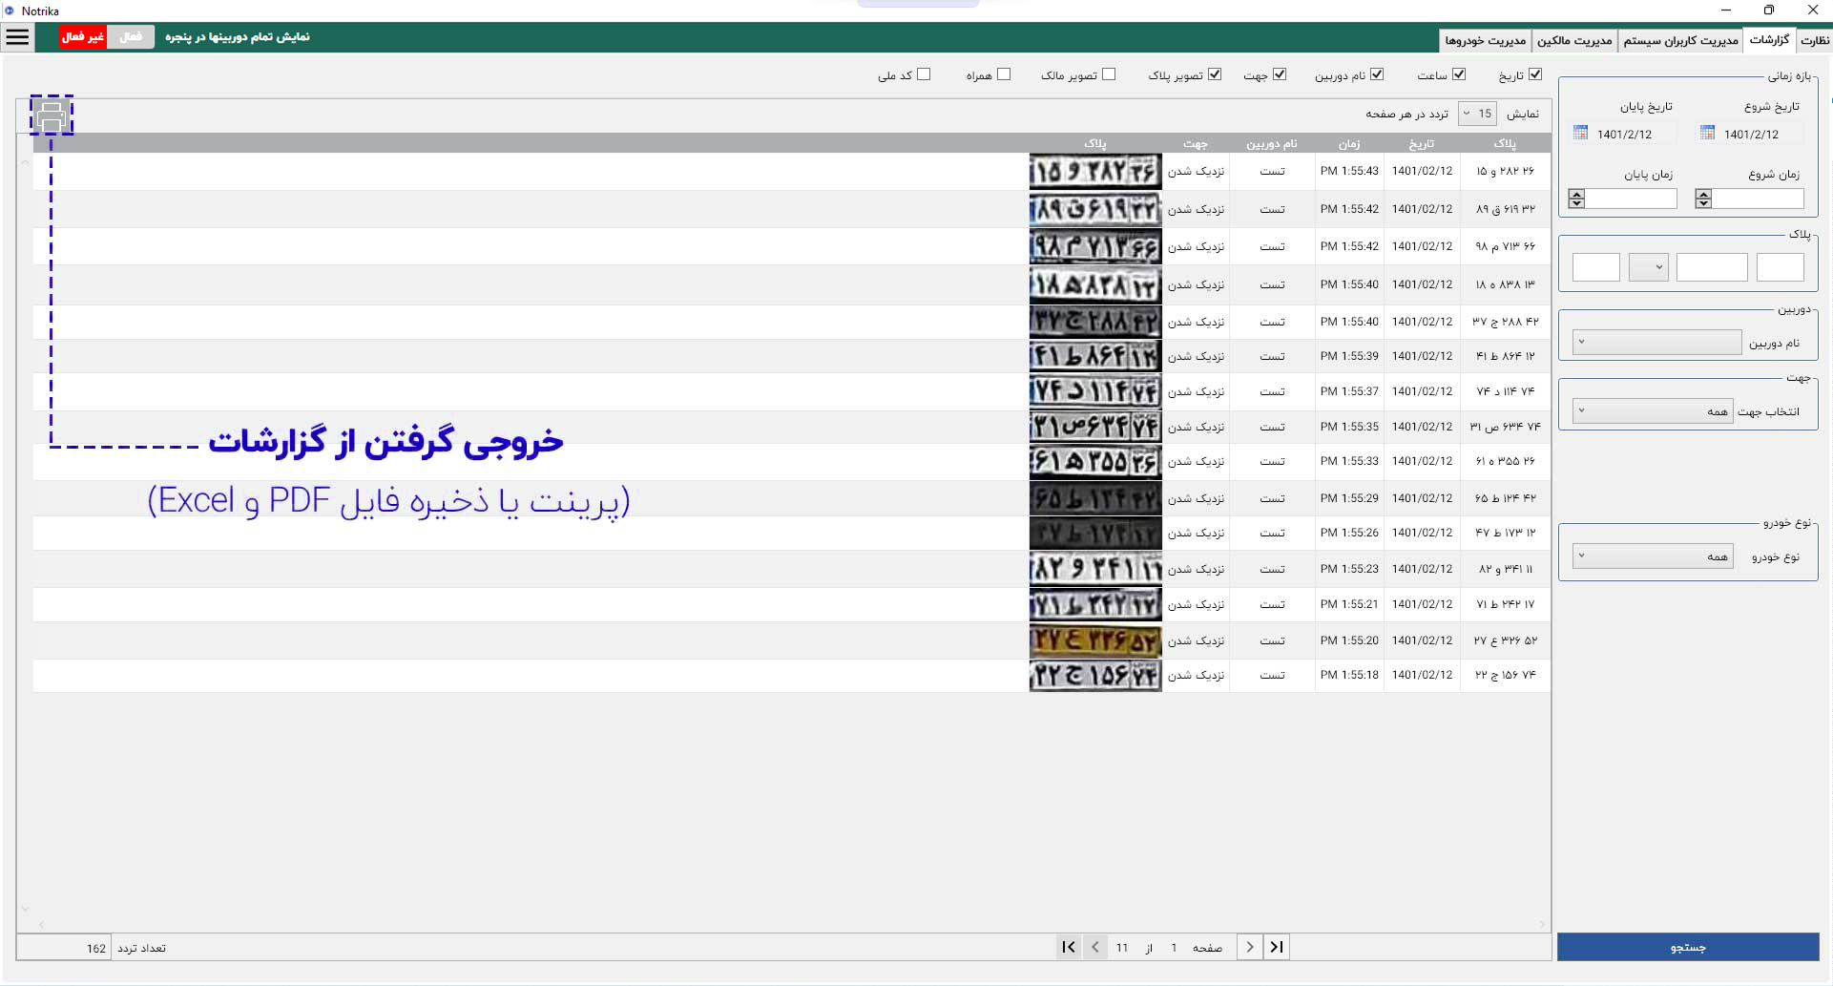Screen dimensions: 1833x986
Task: Switch to غیر فعال toggle
Action: click(x=83, y=37)
